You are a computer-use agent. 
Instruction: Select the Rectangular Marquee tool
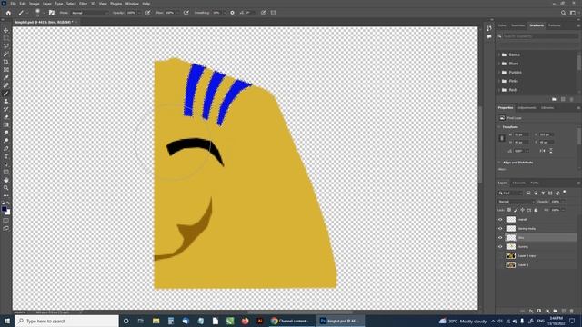click(x=6, y=38)
